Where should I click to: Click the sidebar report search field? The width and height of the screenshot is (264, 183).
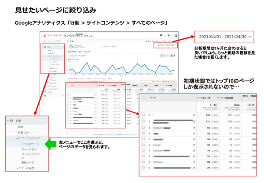(x=54, y=41)
